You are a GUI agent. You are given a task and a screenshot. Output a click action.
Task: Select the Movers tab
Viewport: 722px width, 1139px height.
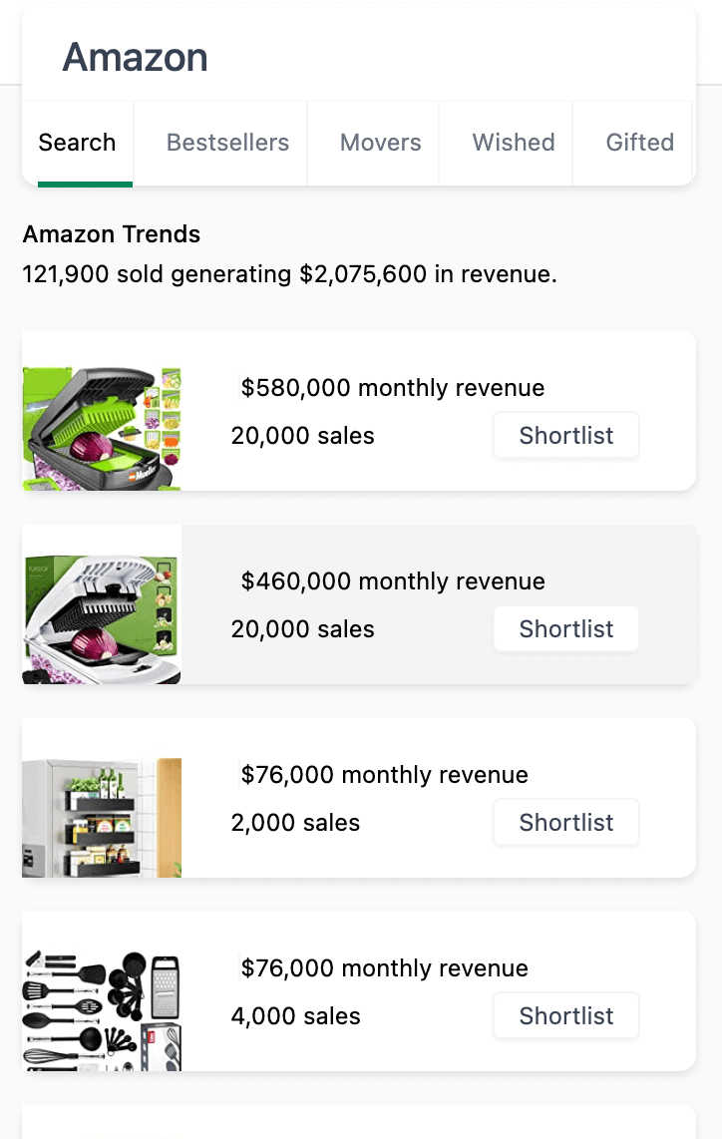(x=380, y=143)
